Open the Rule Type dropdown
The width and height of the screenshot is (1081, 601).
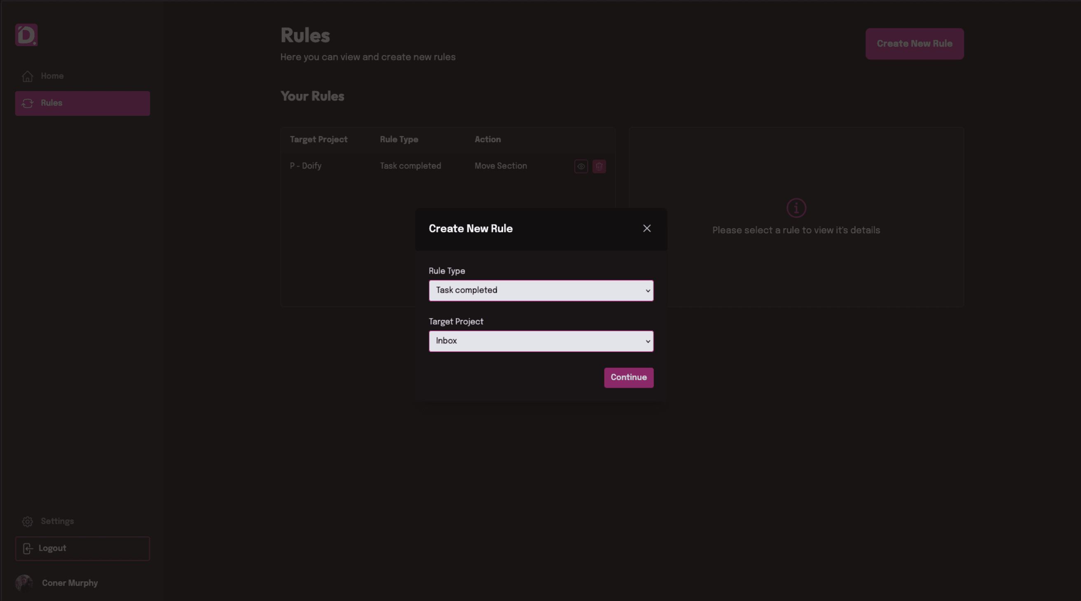click(x=540, y=290)
